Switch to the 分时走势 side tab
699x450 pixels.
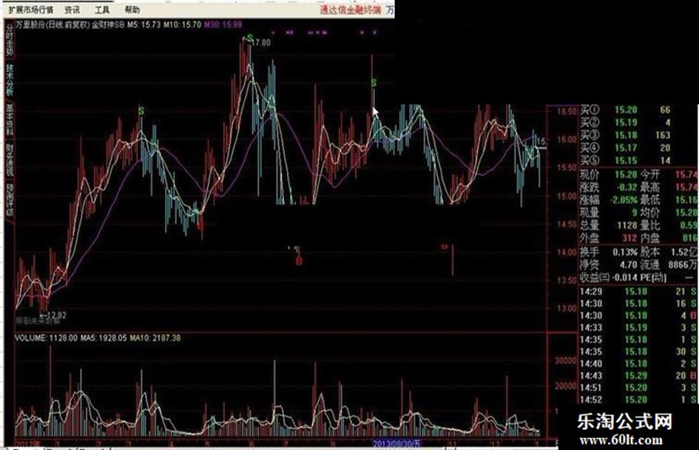point(10,41)
